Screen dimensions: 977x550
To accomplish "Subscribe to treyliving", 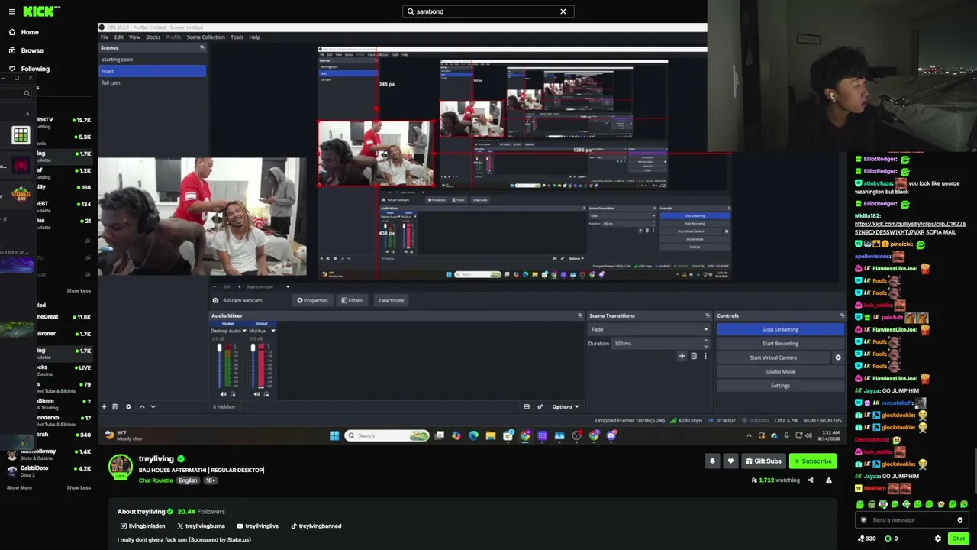I will pyautogui.click(x=811, y=461).
